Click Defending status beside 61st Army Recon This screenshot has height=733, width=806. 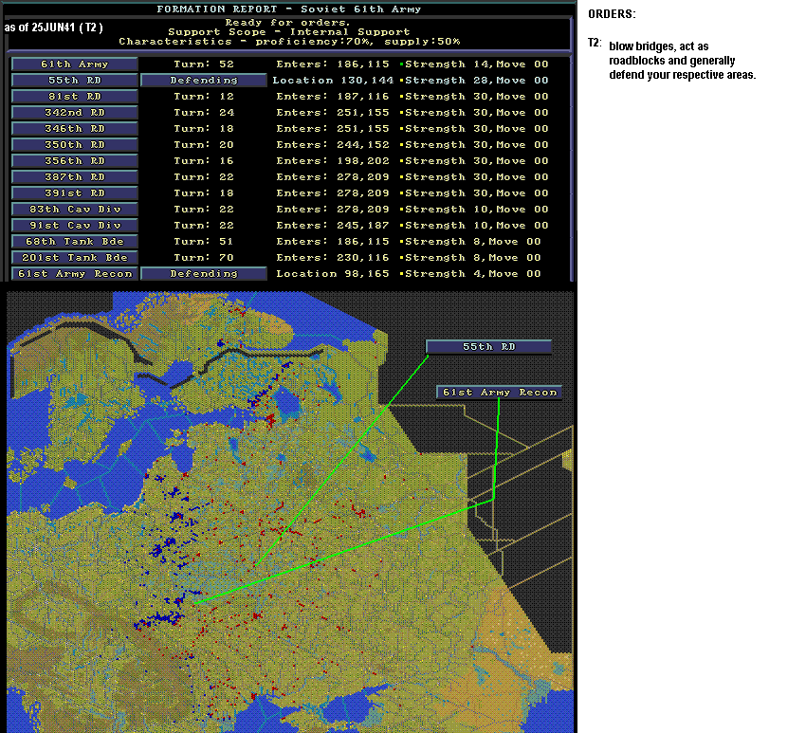click(204, 274)
